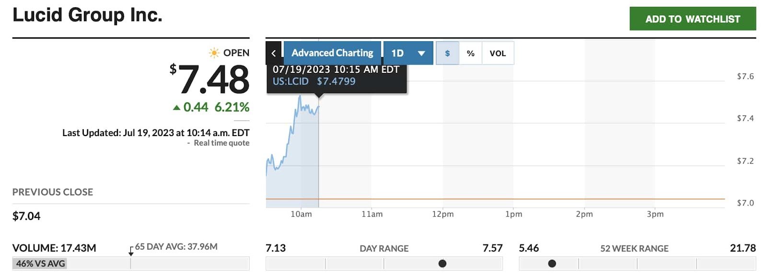Click the day range position dot
767x277 pixels.
point(442,264)
